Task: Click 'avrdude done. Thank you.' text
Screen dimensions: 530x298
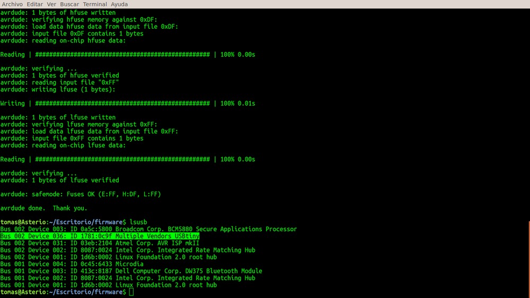Action: [43, 208]
